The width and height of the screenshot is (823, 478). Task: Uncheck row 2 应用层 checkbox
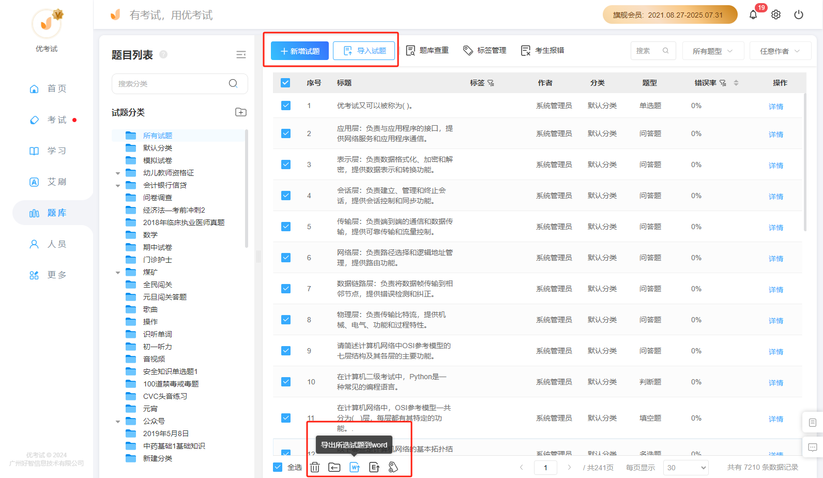point(286,133)
